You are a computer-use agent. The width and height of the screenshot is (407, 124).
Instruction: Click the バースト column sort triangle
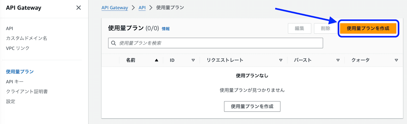pyautogui.click(x=338, y=60)
